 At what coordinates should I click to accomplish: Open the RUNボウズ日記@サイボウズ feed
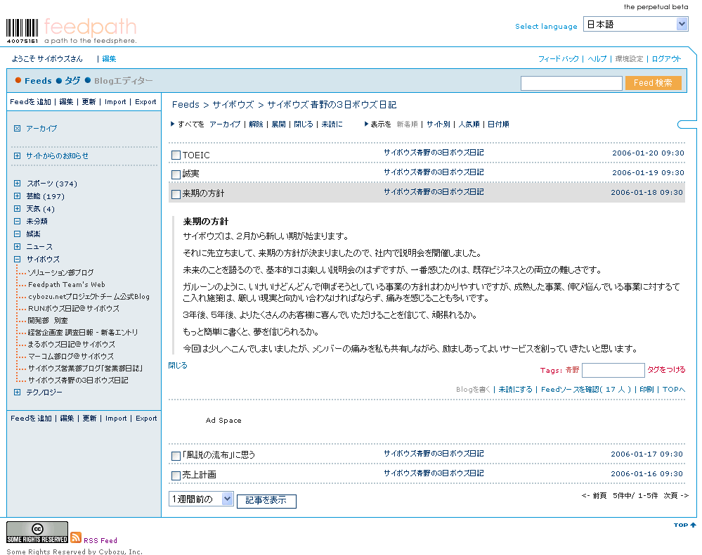point(74,309)
